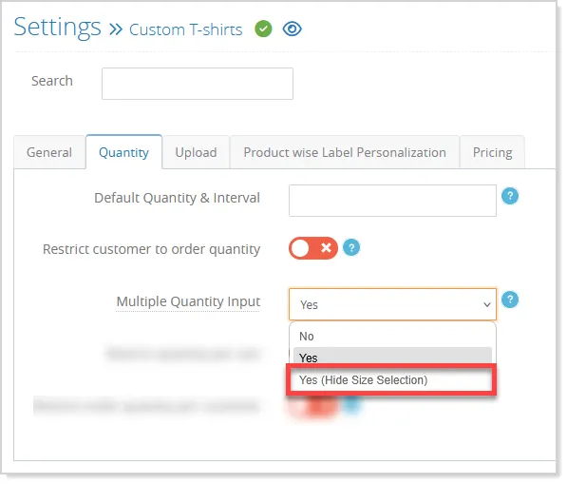Open help for Multiple Quantity Input
This screenshot has height=484, width=567.
510,300
